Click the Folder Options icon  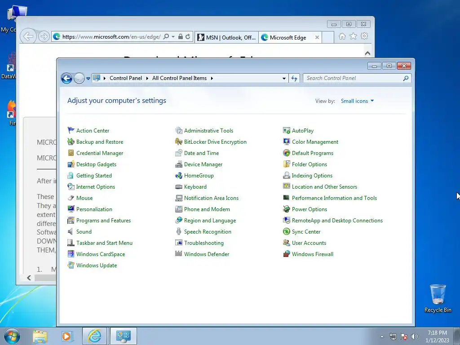pos(286,164)
